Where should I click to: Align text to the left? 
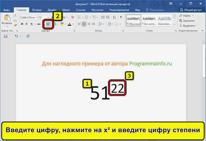(x=79, y=24)
